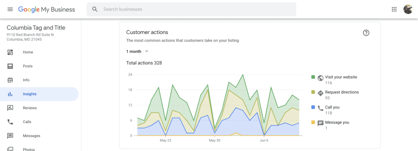The height and width of the screenshot is (151, 418).
Task: Click the Info storefront icon
Action: click(x=10, y=80)
